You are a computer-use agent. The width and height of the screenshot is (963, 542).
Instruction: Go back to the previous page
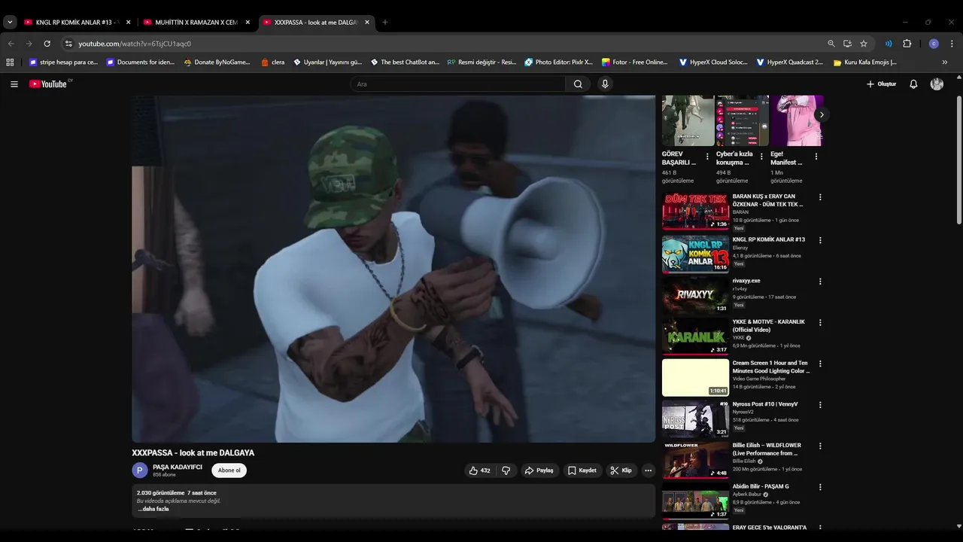(11, 44)
